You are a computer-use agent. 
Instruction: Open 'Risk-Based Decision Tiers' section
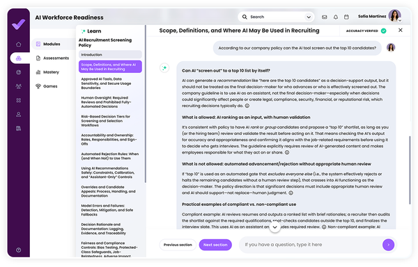point(110,121)
